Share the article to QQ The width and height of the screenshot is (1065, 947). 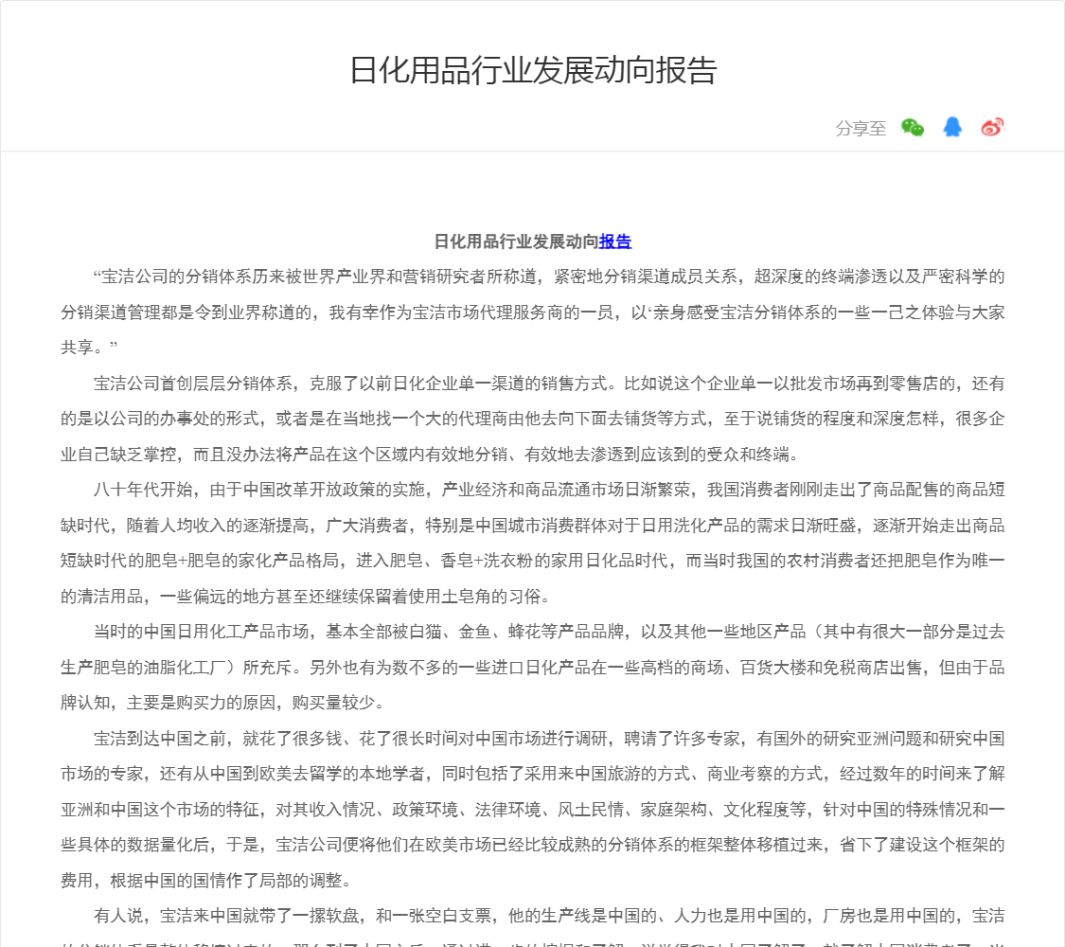tap(952, 127)
